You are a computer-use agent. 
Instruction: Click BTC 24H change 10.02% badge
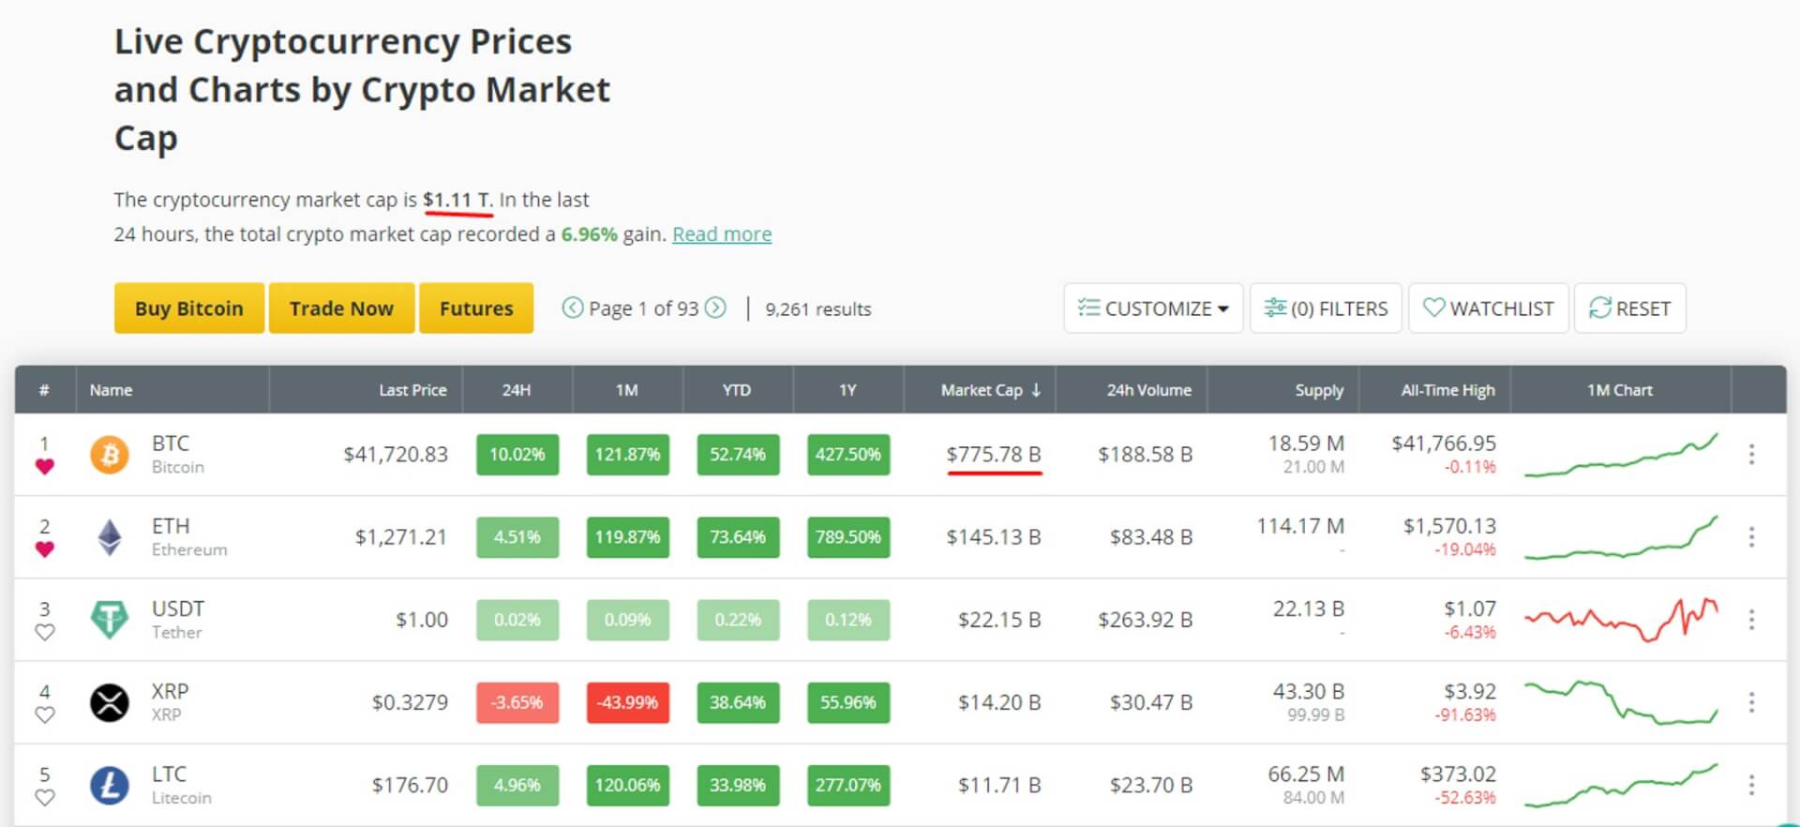(517, 455)
